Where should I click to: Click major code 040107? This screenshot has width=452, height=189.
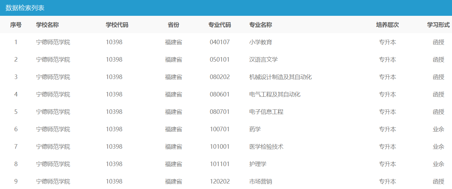pyautogui.click(x=220, y=42)
